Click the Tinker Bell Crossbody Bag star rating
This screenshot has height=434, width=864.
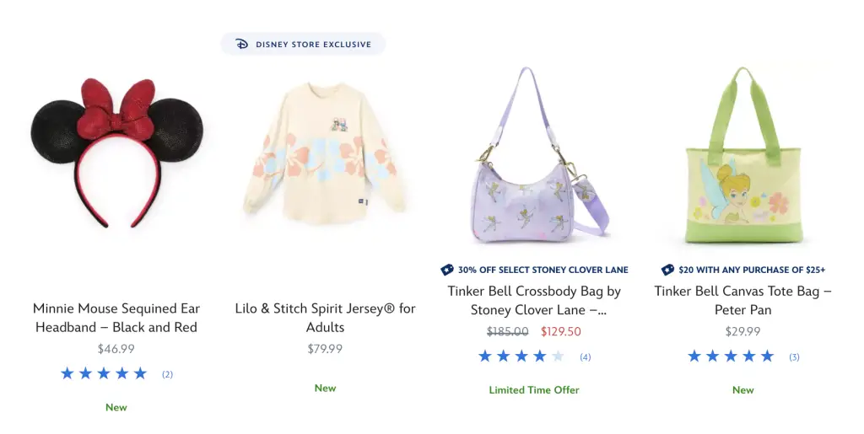[x=521, y=356]
